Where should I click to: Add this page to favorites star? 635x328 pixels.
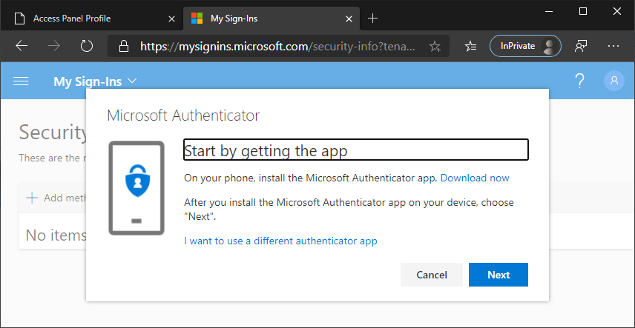tap(435, 47)
